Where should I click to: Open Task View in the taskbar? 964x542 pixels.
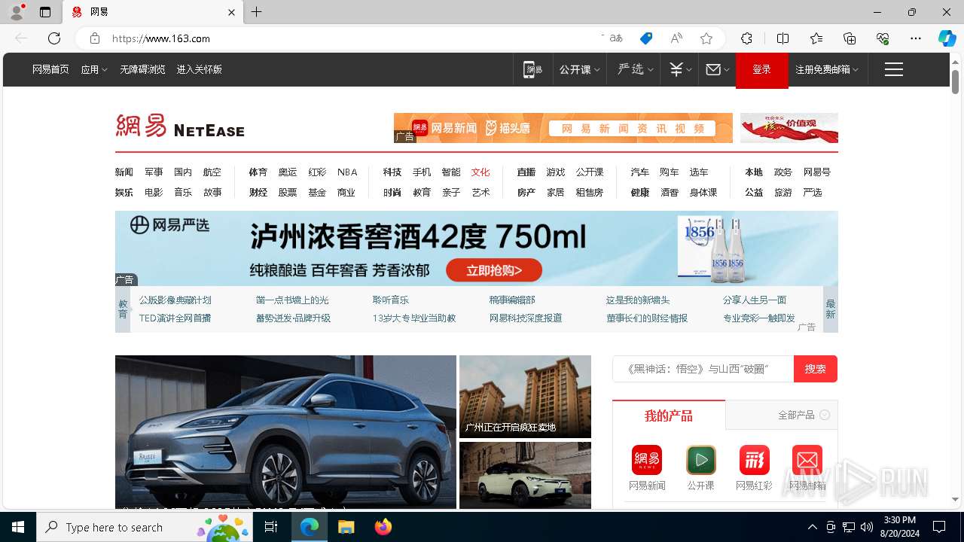pos(271,527)
